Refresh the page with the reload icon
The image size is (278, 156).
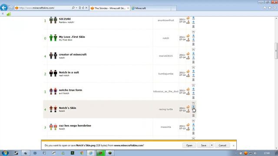pyautogui.click(x=83, y=8)
